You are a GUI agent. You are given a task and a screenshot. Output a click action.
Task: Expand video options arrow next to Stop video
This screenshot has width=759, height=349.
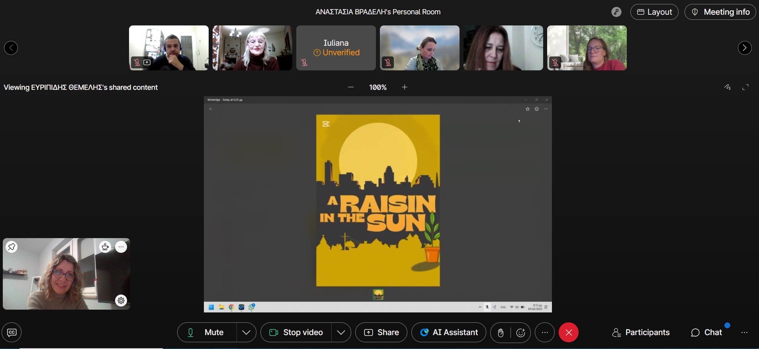click(341, 332)
